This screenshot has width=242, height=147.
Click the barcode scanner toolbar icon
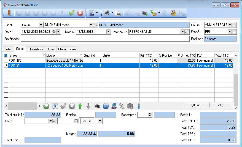[145, 13]
